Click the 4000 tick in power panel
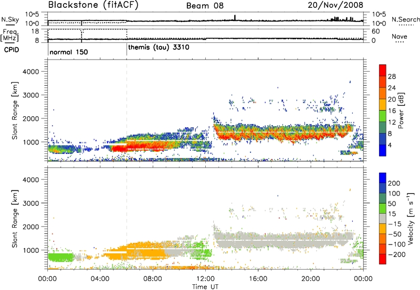The width and height of the screenshot is (420, 290). [31, 72]
